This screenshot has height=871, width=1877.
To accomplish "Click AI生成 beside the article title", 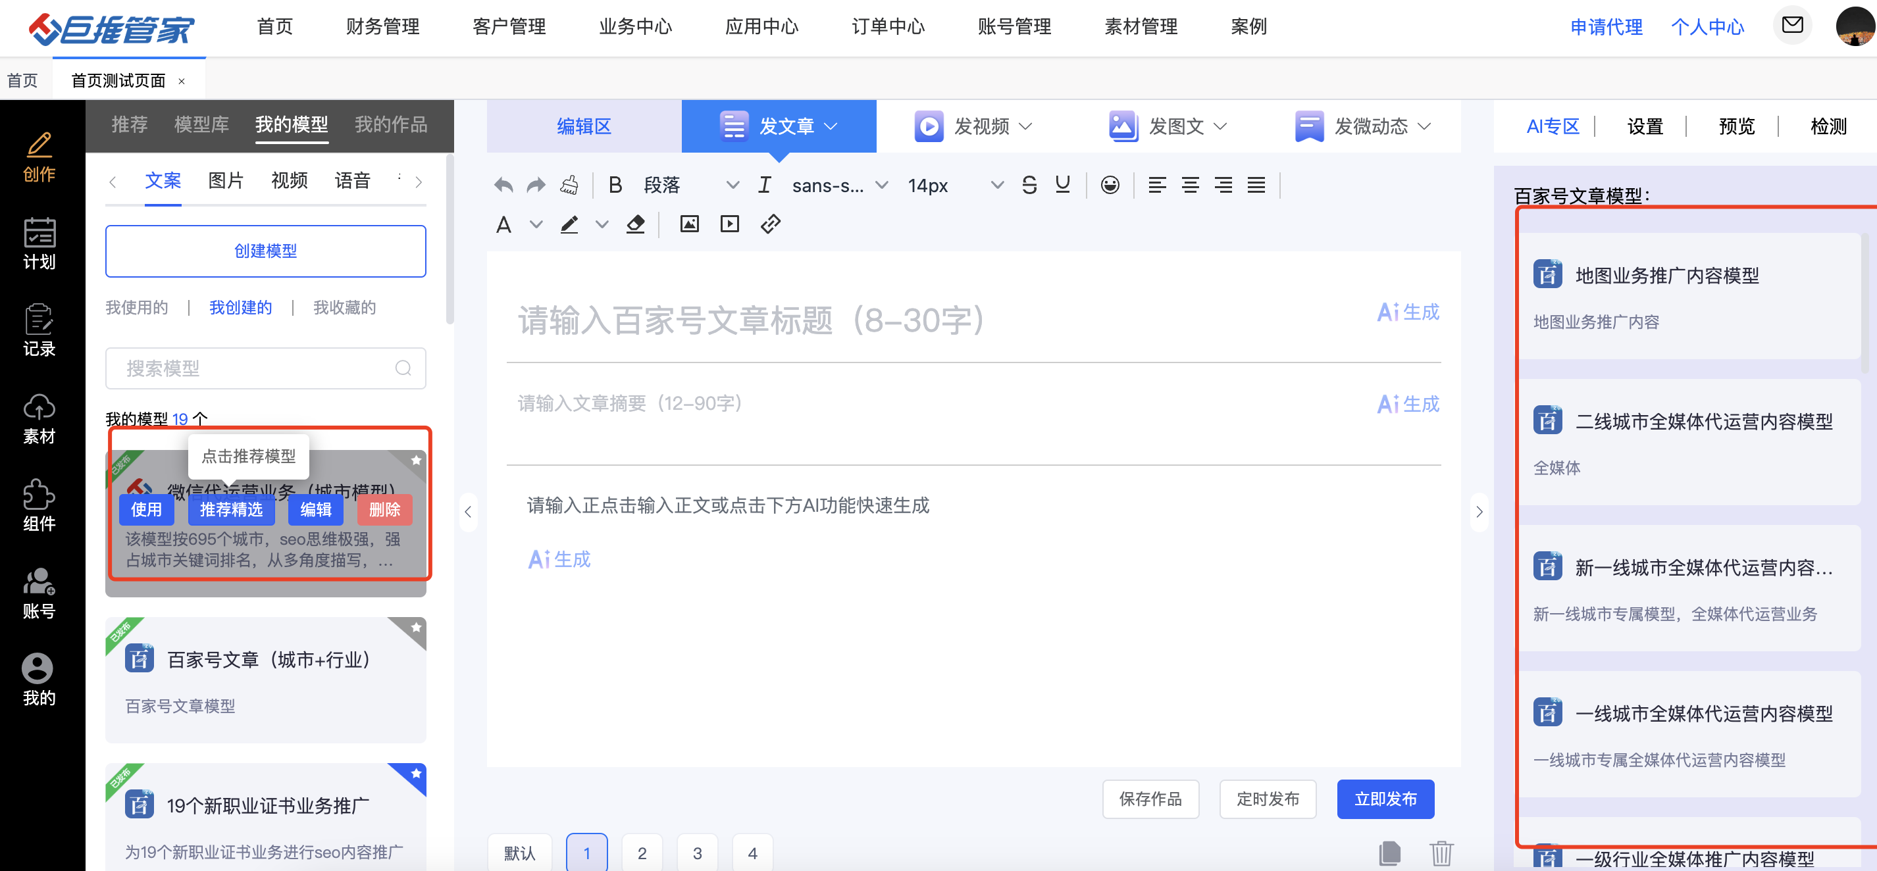I will coord(1408,312).
